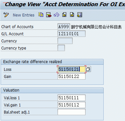Click the Change View window title

[65, 4]
